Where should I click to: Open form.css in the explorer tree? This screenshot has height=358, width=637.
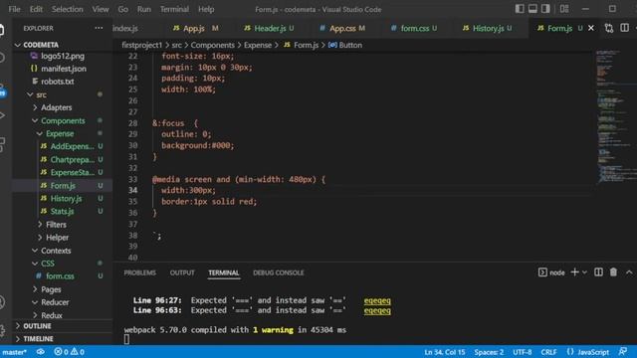[60, 276]
